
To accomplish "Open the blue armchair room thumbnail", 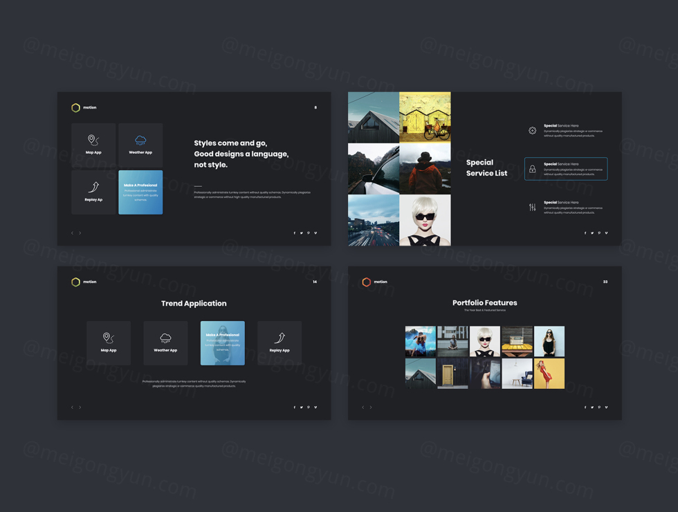I will coord(517,374).
